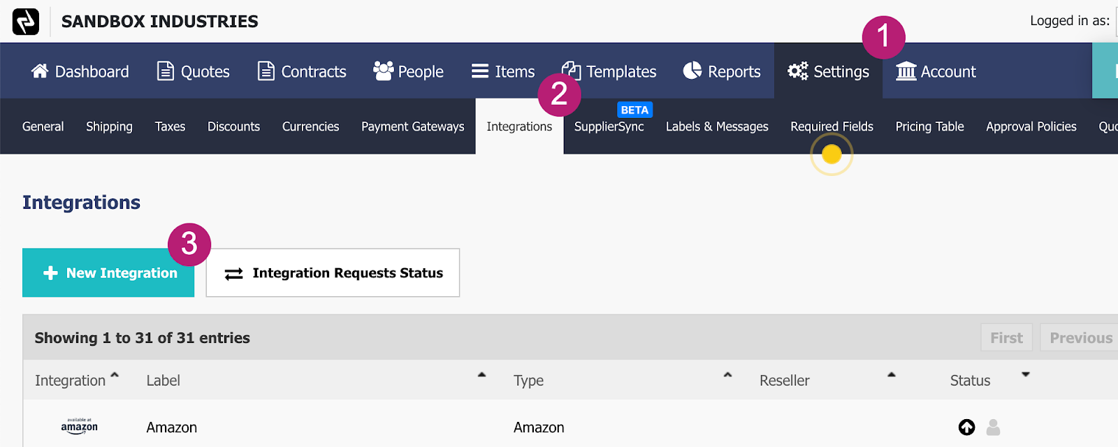Screen dimensions: 1118x447
Task: Open the SupplierSync beta tab
Action: (x=609, y=126)
